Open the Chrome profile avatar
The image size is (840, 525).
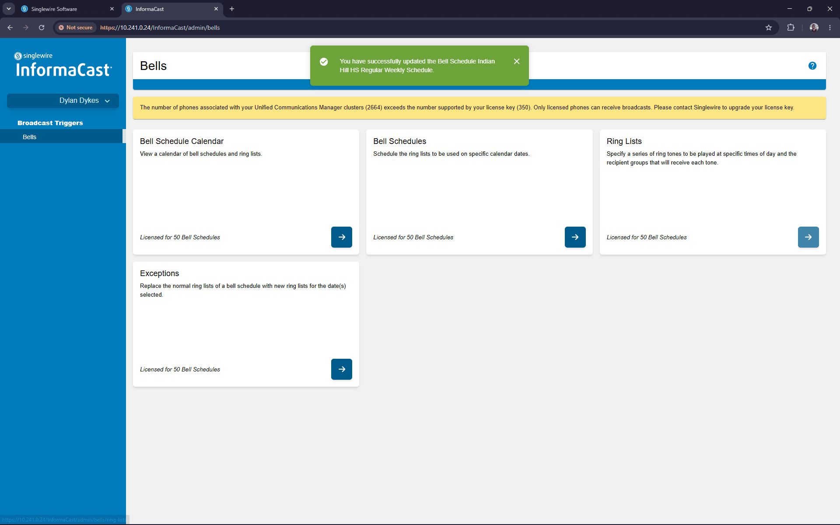point(814,28)
